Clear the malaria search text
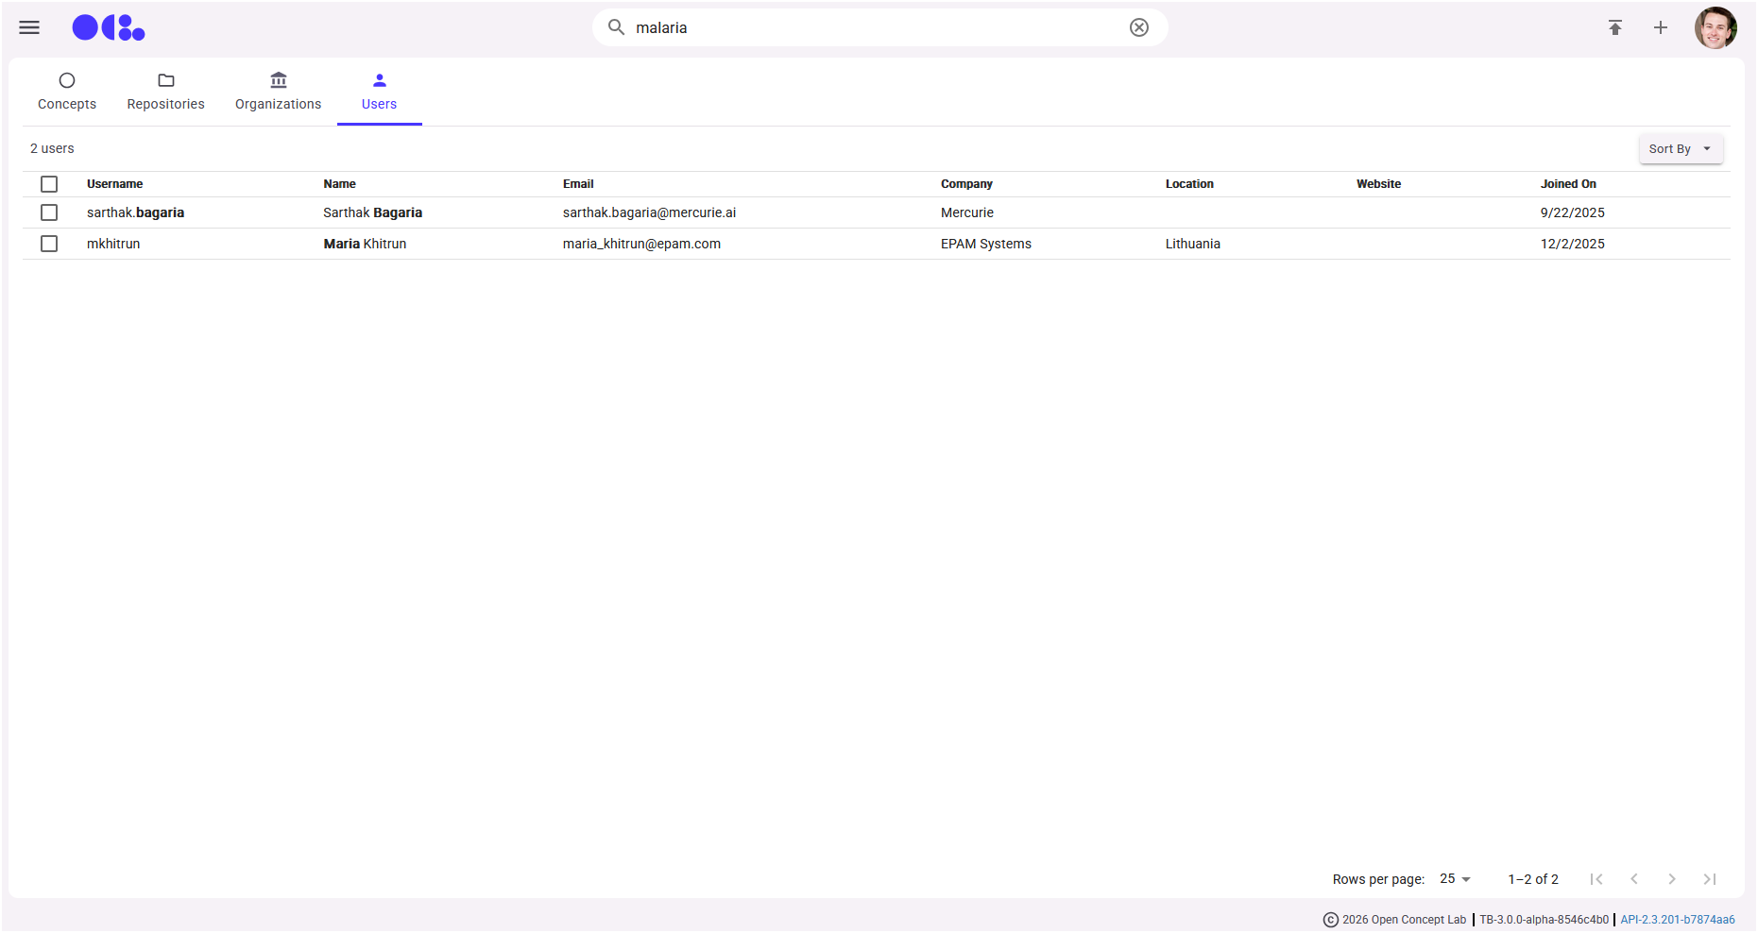 coord(1138,27)
